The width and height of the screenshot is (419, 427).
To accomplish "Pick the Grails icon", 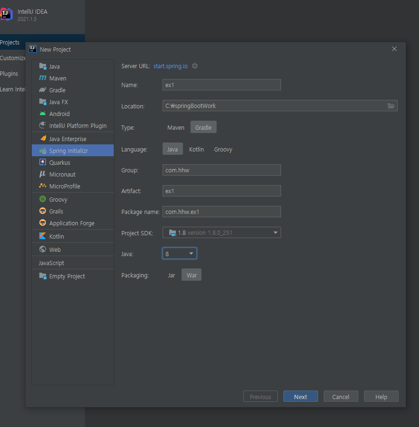I will point(43,211).
